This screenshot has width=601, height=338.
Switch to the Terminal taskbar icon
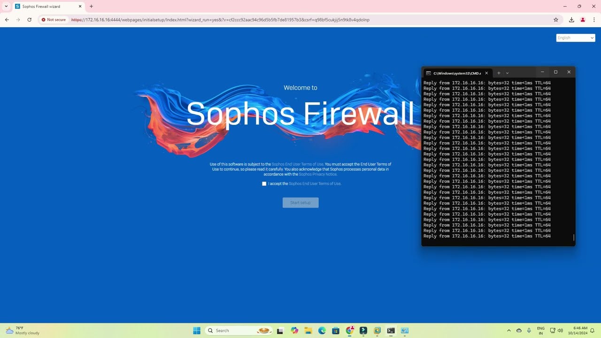pyautogui.click(x=391, y=330)
